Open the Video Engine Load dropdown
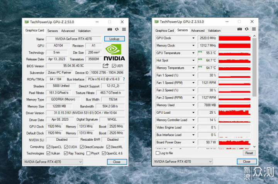This screenshot has height=184, width=278. (x=193, y=128)
